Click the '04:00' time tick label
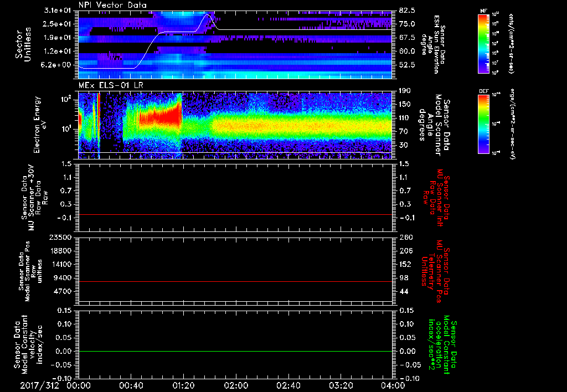Screen dimensions: 567x392 [393, 385]
